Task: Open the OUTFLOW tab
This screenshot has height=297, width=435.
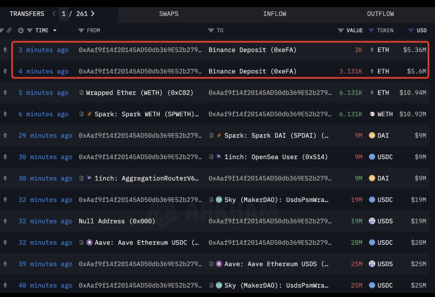Action: point(380,14)
